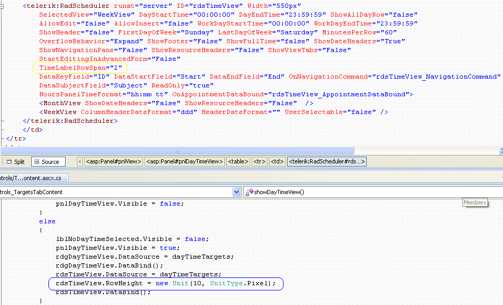Viewport: 503px width, 305px height.
Task: Click the rdgDayTimeView.DataBind() line
Action: click(110, 266)
